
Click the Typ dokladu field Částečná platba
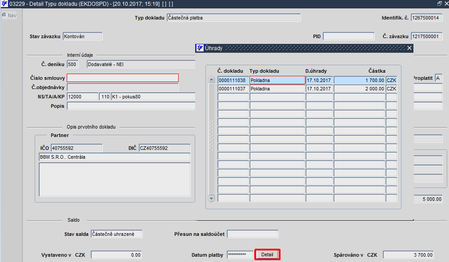(234, 18)
